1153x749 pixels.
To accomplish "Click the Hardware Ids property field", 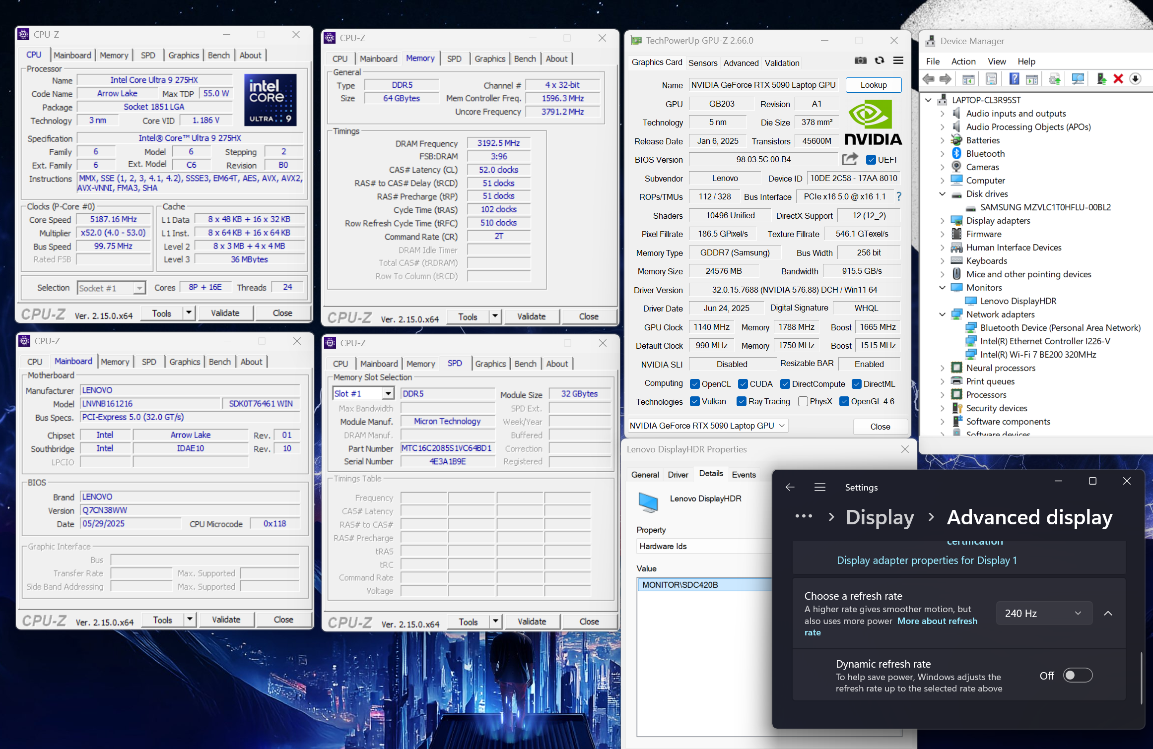I will coord(704,546).
